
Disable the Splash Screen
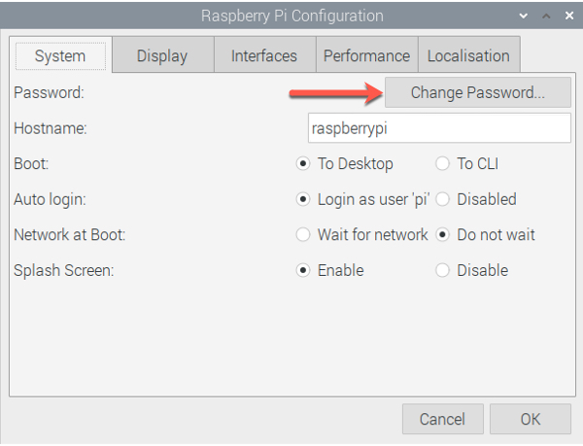click(443, 270)
